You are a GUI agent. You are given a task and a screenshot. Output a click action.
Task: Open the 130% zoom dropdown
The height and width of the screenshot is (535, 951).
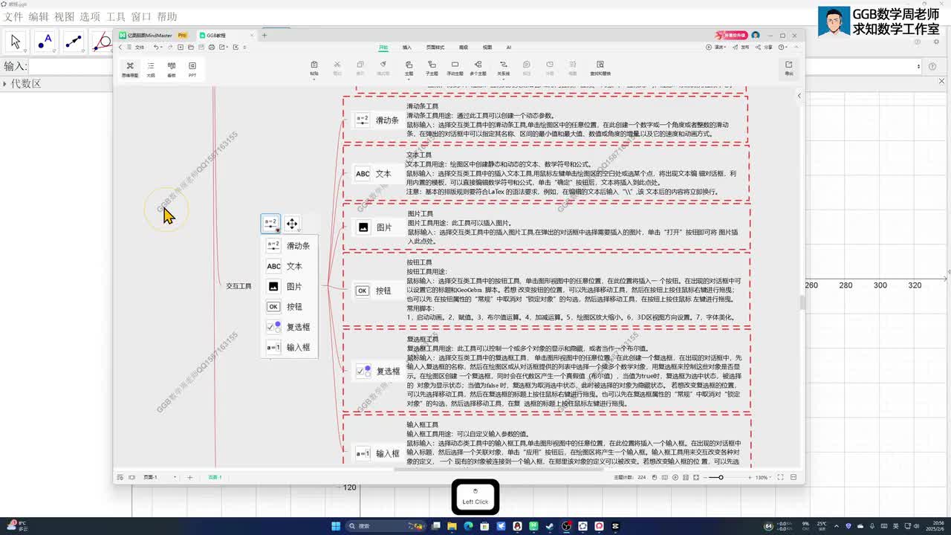(763, 477)
